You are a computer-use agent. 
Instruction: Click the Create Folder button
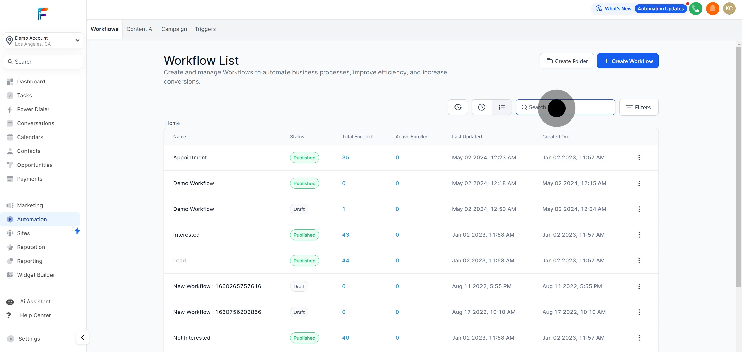[567, 61]
